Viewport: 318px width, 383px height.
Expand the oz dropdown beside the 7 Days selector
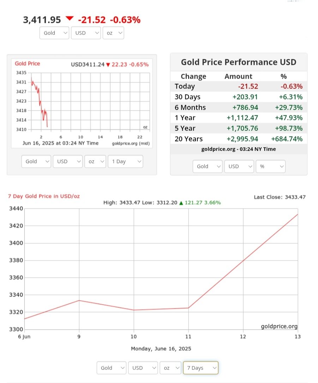click(x=170, y=368)
